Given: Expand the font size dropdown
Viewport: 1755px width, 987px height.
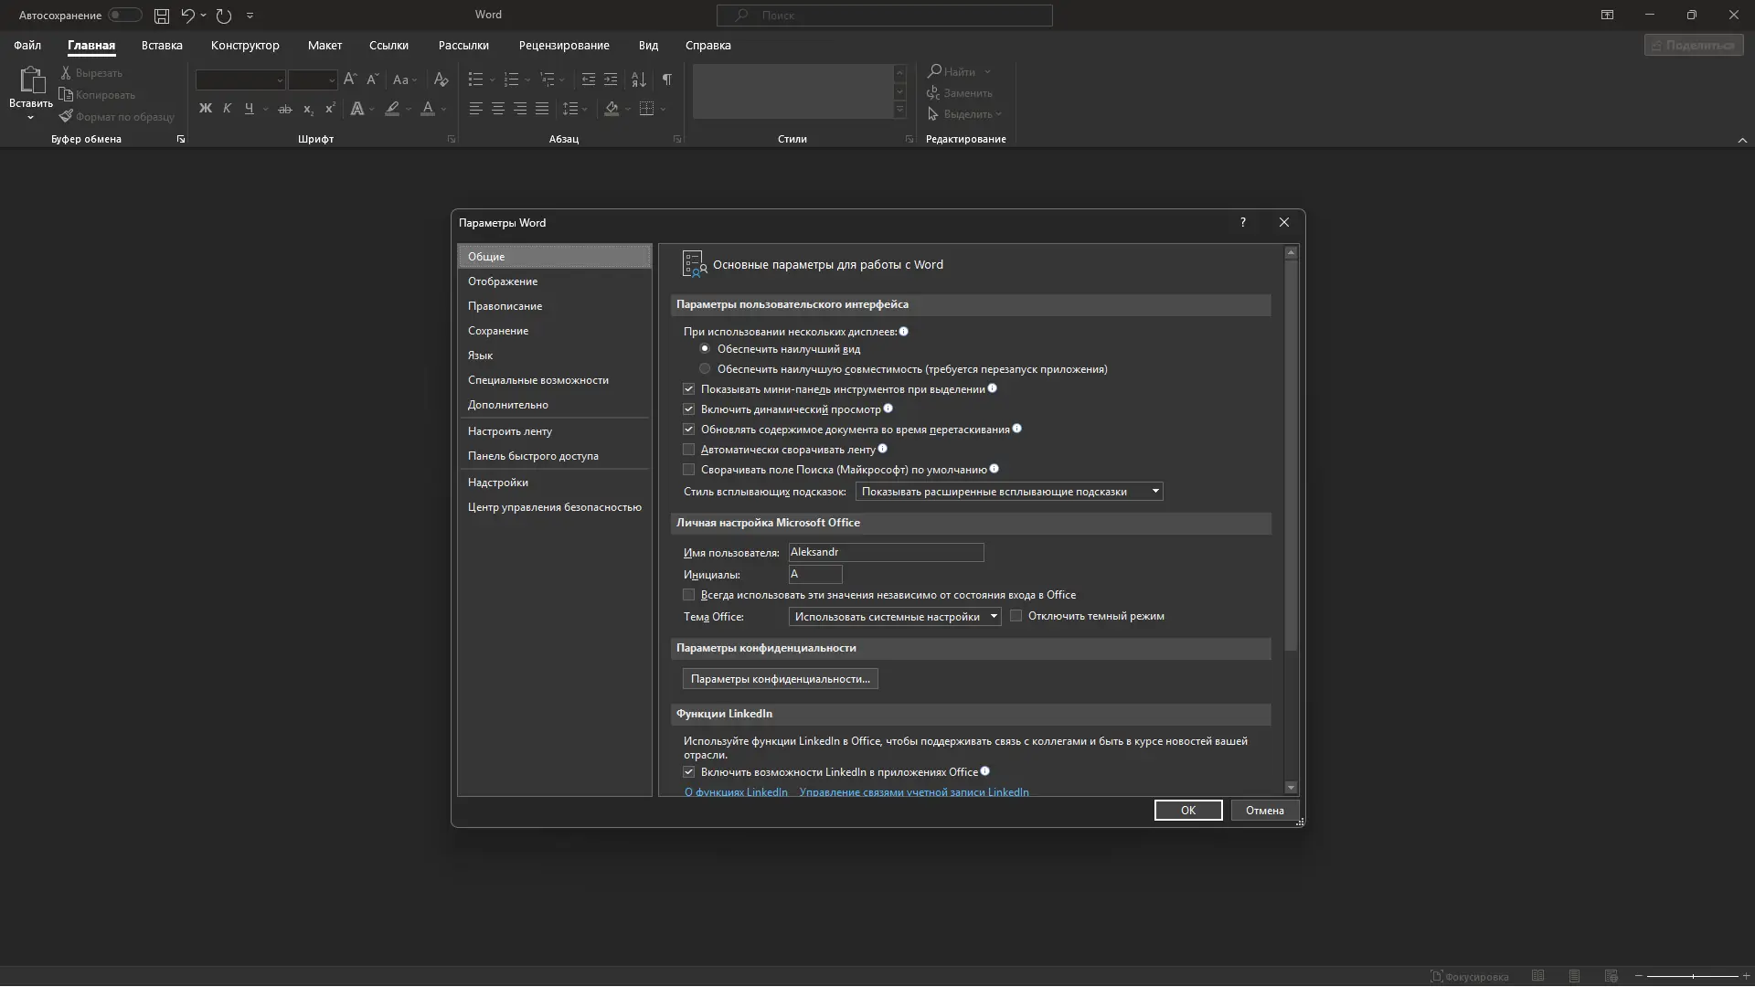Looking at the screenshot, I should [329, 80].
